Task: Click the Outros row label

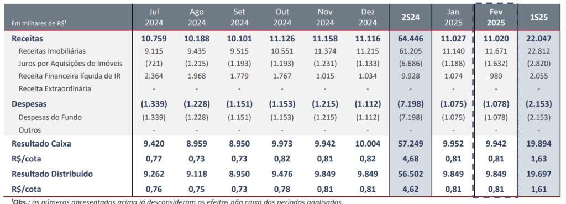Action: click(30, 130)
